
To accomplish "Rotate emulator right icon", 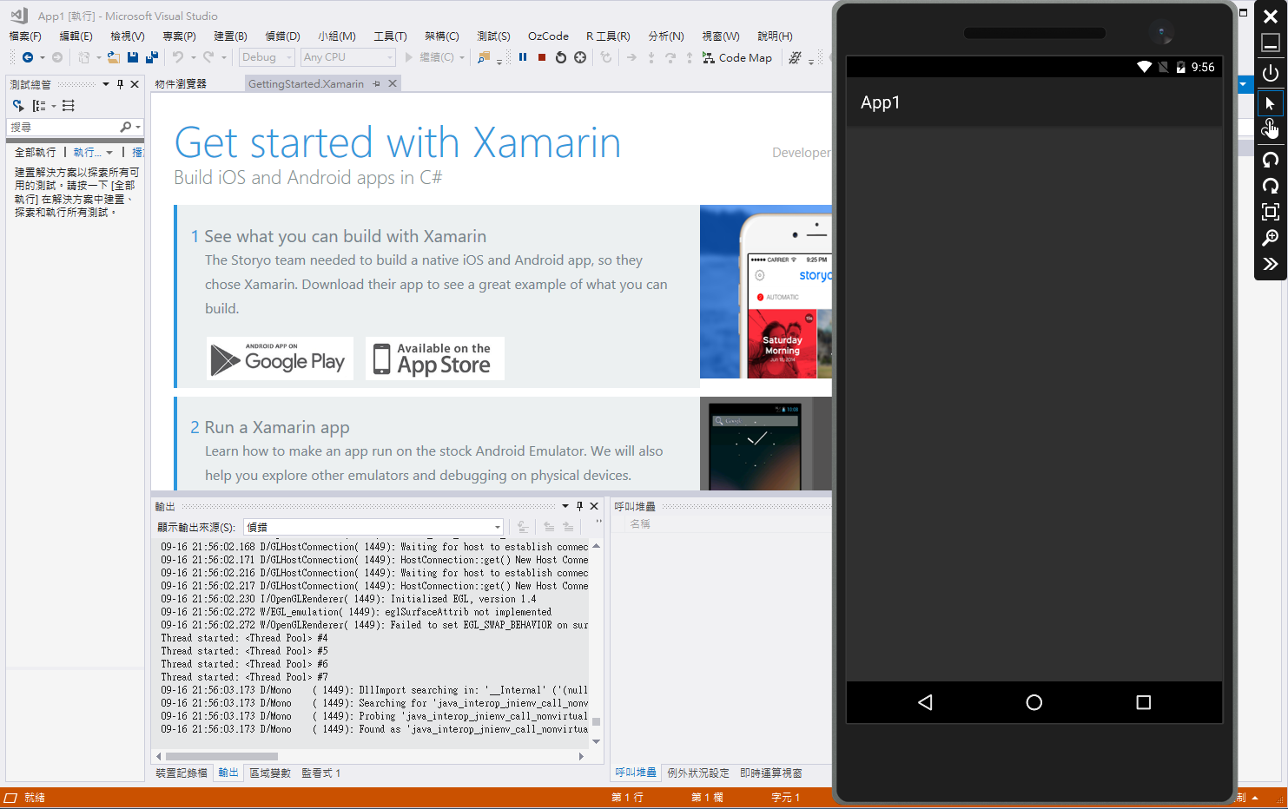I will click(x=1271, y=186).
